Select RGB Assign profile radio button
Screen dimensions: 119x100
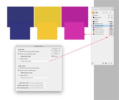19,59
